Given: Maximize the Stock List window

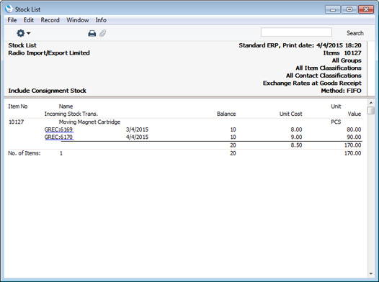Looking at the screenshot, I should (349, 9).
